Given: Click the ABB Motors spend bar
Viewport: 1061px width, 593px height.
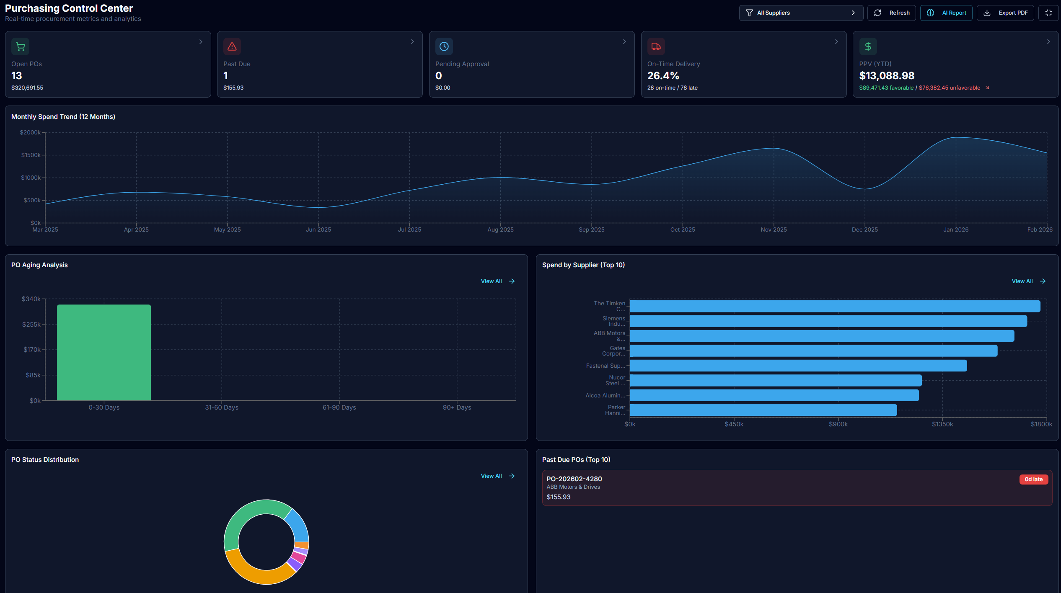Looking at the screenshot, I should coord(822,336).
